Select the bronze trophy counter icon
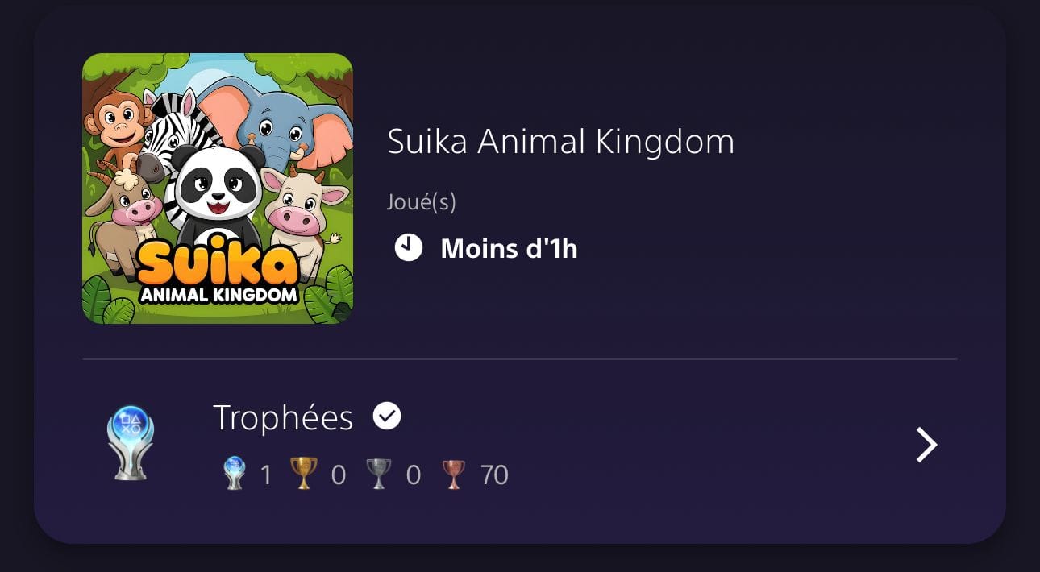Screen dimensions: 1040x572 point(454,475)
